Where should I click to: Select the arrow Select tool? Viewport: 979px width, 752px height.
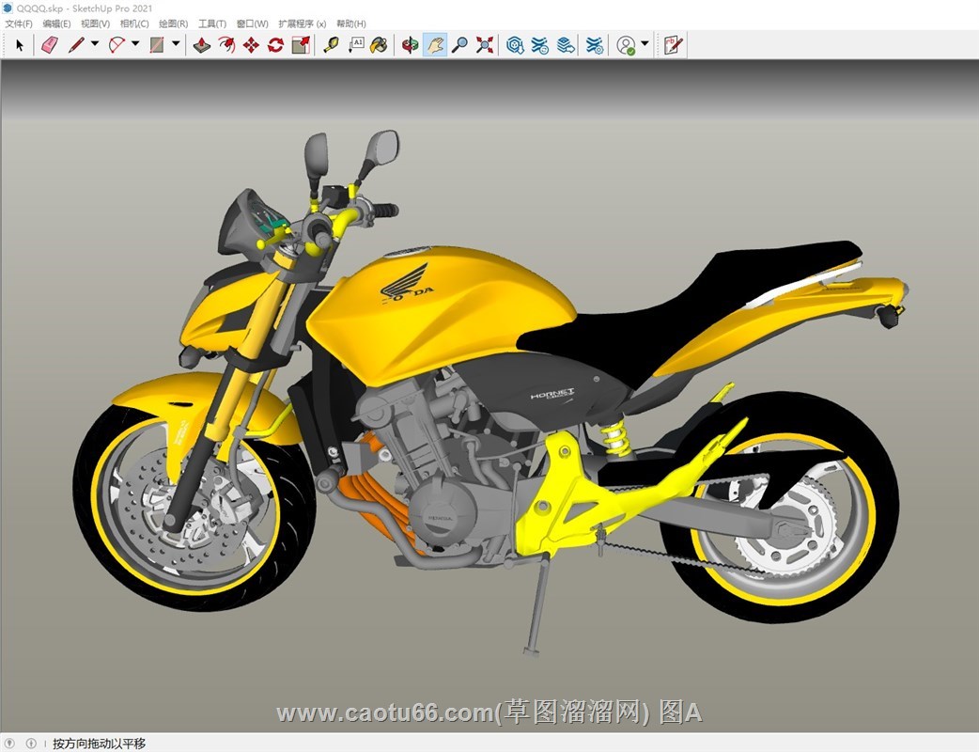20,44
